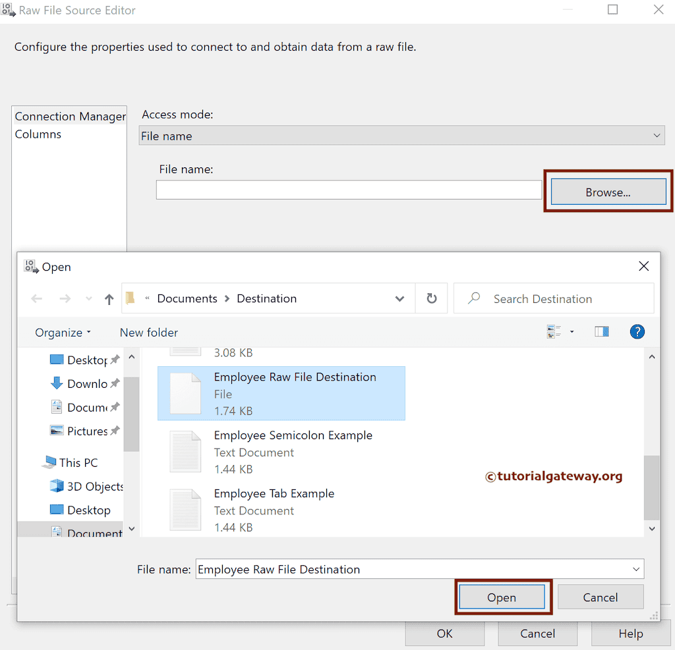
Task: Maximize the Raw File Source Editor window
Action: point(612,9)
